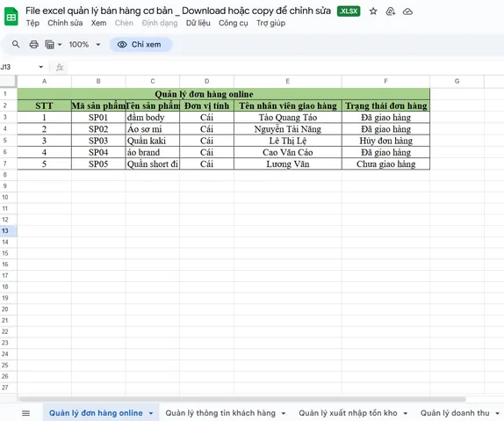Viewport: 504px width, 421px height.
Task: Add file shortcut to Drive icon
Action: (390, 11)
